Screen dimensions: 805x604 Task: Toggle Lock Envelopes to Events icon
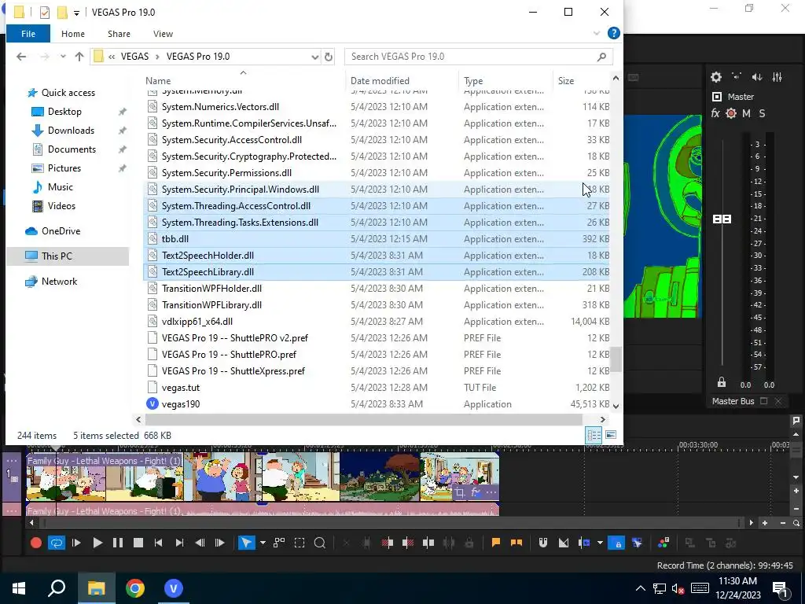coord(616,543)
